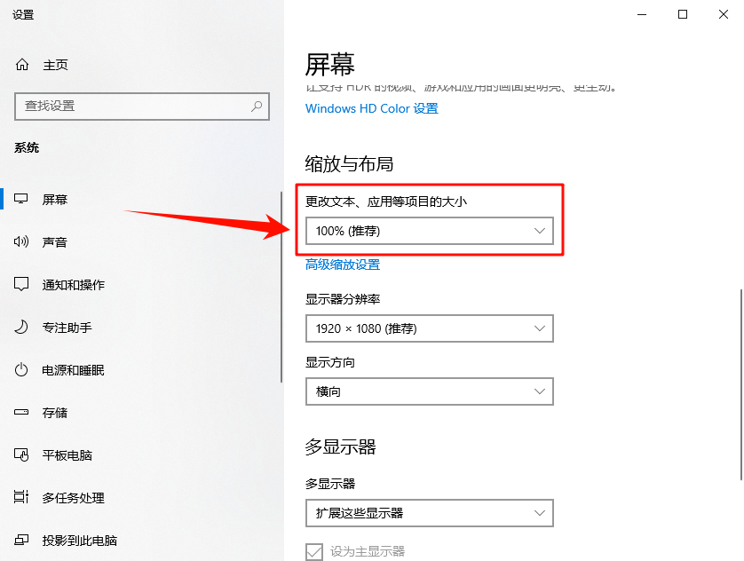Click inside the 查找设置 search field
Viewport: 744px width, 561px height.
click(x=133, y=106)
